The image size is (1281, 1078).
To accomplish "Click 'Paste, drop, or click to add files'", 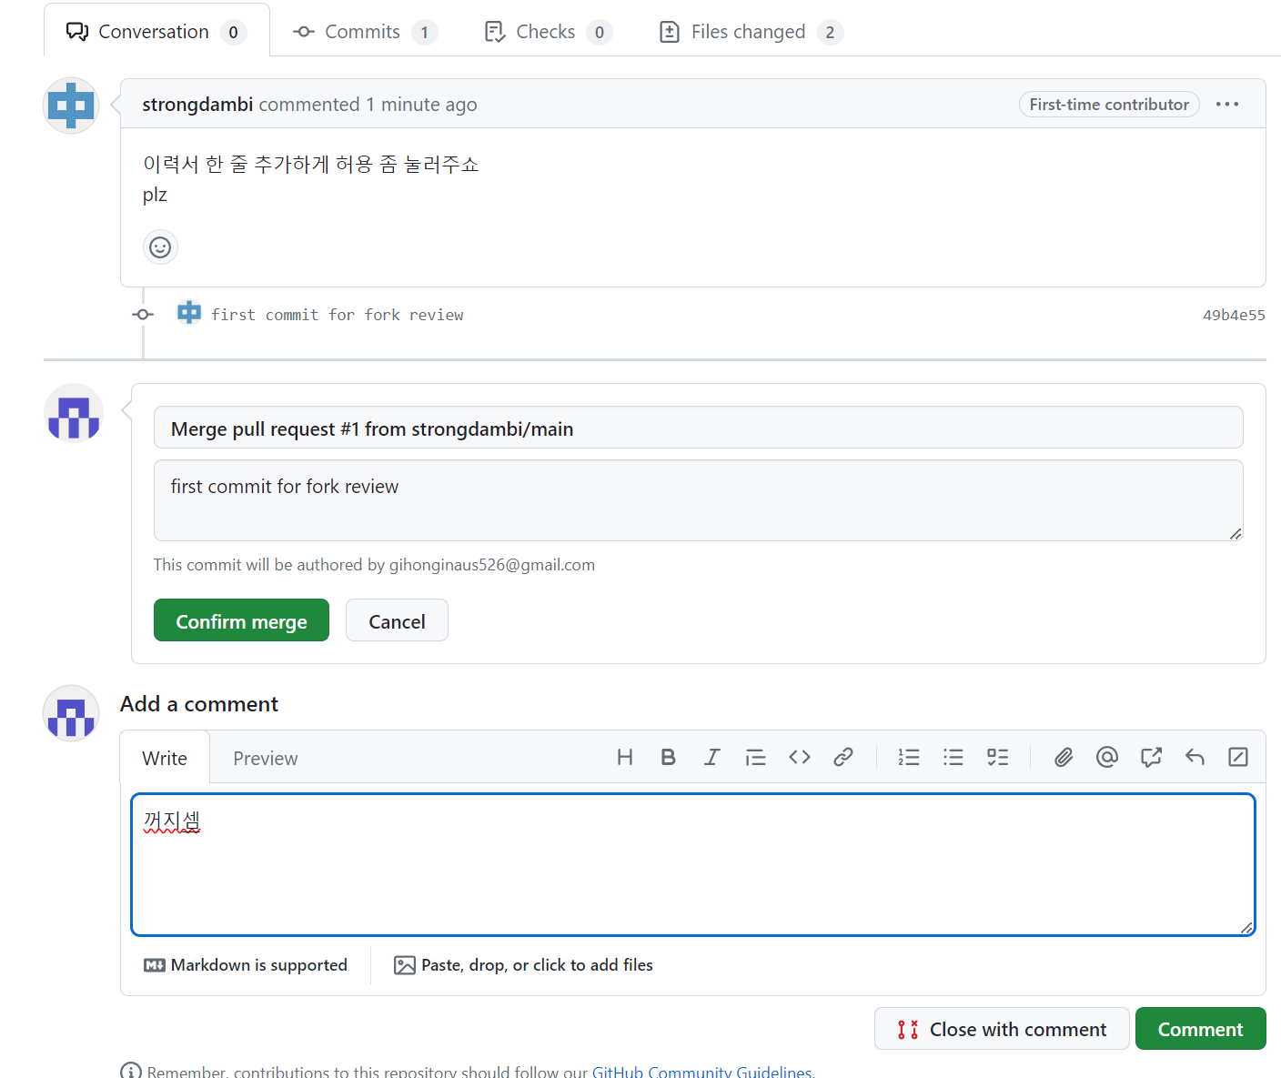I will click(x=523, y=965).
